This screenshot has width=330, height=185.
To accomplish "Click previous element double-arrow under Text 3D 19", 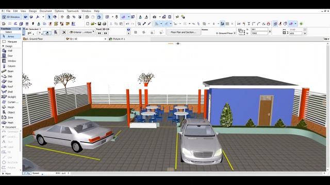I will point(100,33).
